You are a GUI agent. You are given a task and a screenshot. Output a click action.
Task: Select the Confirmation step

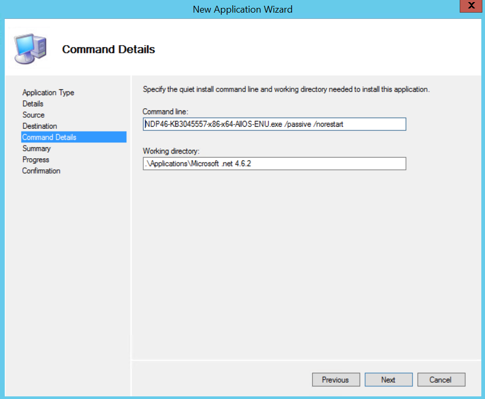coord(41,171)
